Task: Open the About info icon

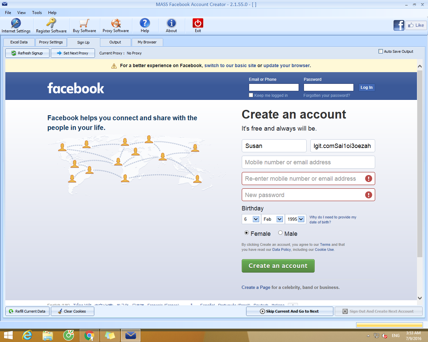Action: (171, 23)
